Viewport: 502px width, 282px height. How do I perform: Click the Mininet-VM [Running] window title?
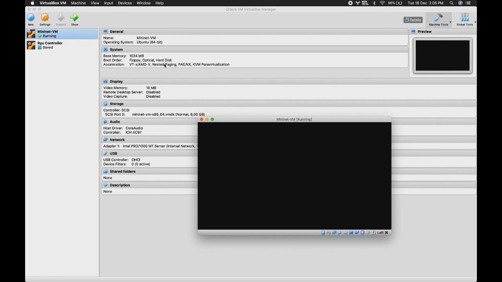pos(294,119)
